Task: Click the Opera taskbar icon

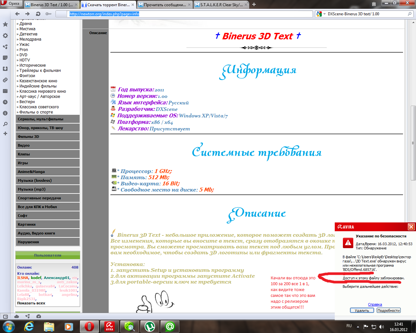Action: tap(89, 326)
